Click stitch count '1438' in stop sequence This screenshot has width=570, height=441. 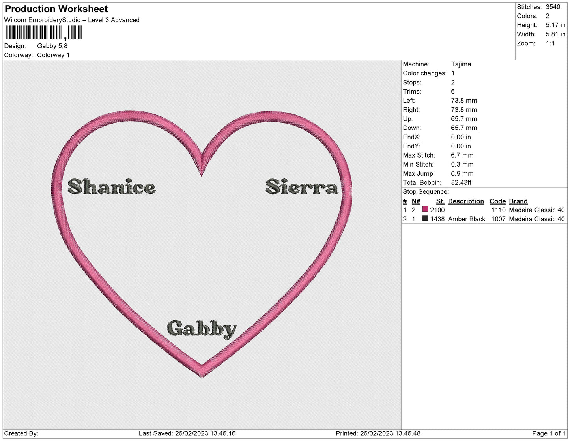click(x=437, y=219)
